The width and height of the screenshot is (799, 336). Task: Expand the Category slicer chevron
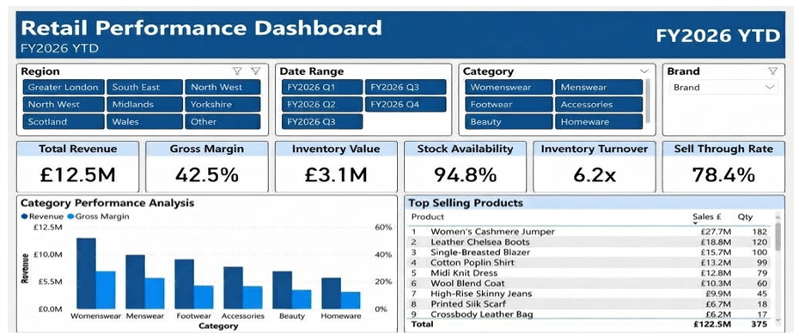(644, 71)
